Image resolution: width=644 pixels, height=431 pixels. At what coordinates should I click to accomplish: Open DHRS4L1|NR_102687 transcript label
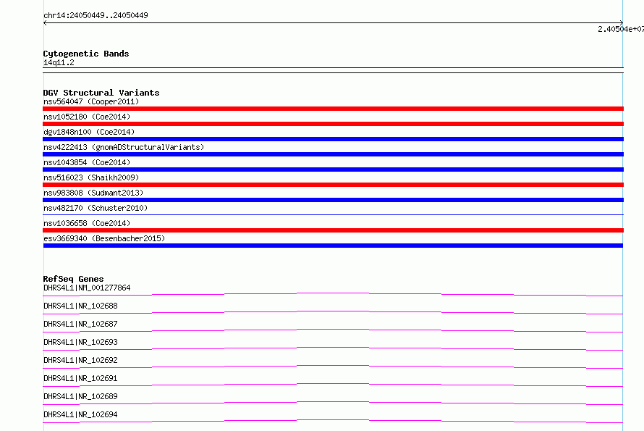[x=80, y=324]
